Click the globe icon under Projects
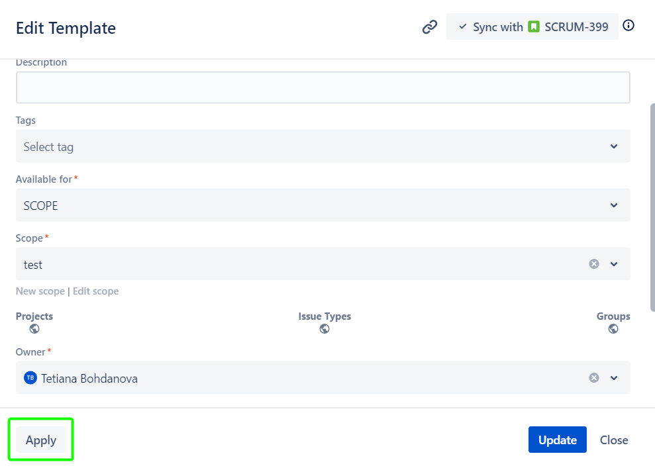The width and height of the screenshot is (655, 472). [x=34, y=328]
